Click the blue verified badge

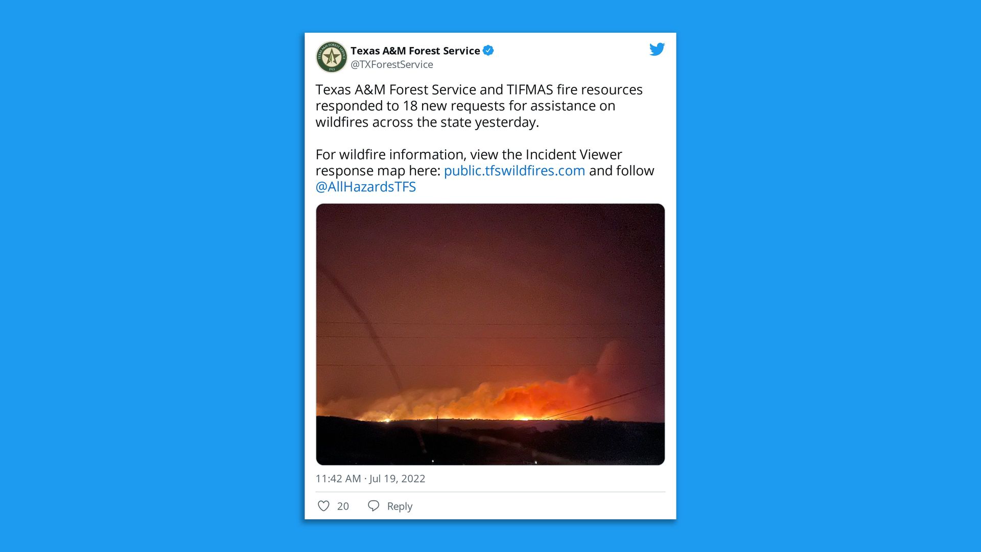(x=488, y=51)
